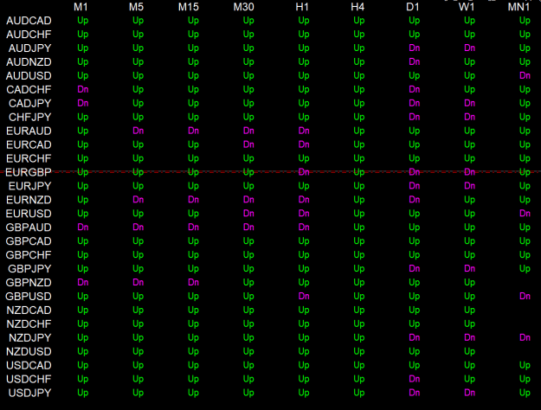541x410 pixels.
Task: Click USDJPY's Dn value under W1
Action: coord(469,393)
